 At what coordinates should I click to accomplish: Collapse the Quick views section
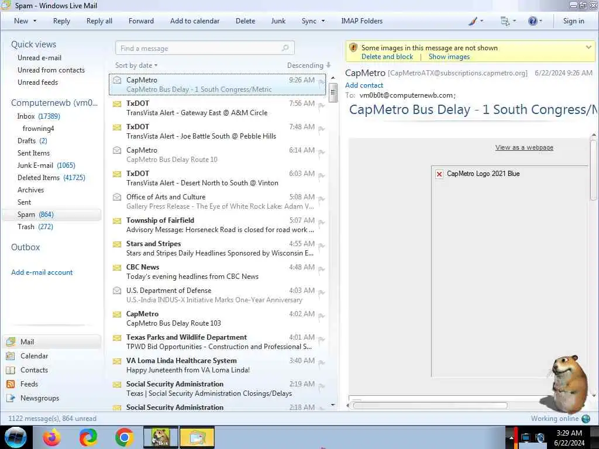tap(33, 44)
